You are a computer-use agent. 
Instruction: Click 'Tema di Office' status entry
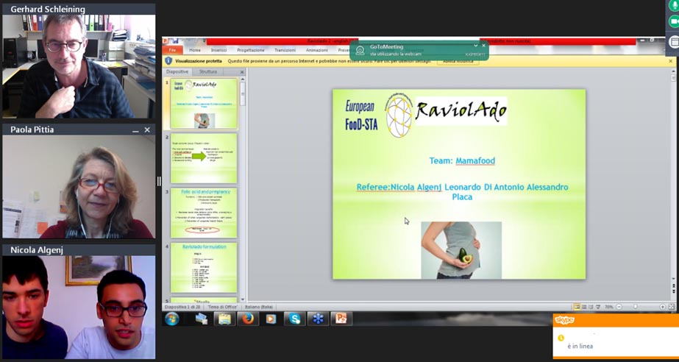[223, 307]
